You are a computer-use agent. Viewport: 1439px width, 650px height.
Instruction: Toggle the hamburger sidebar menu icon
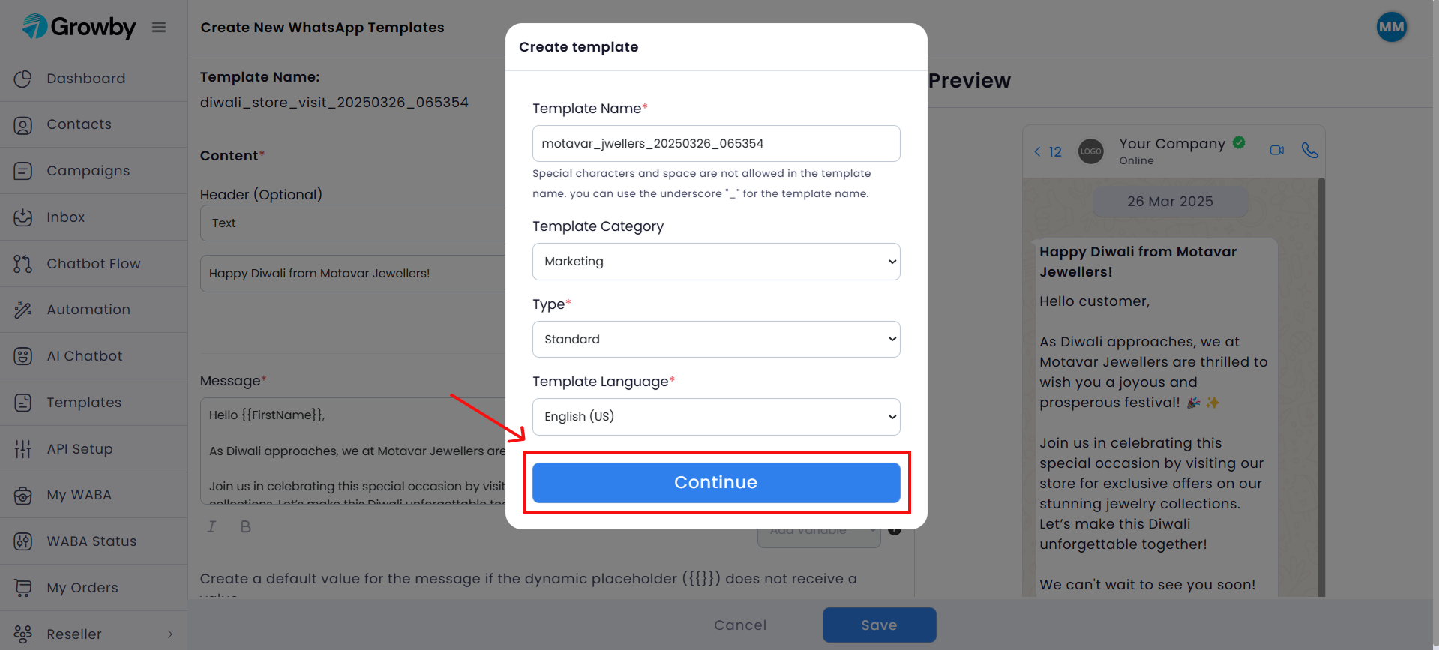coord(159,28)
